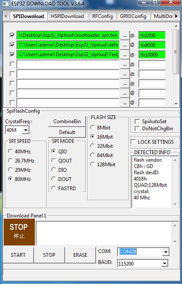
Task: Click the 0x10000 address field
Action: [x=152, y=55]
